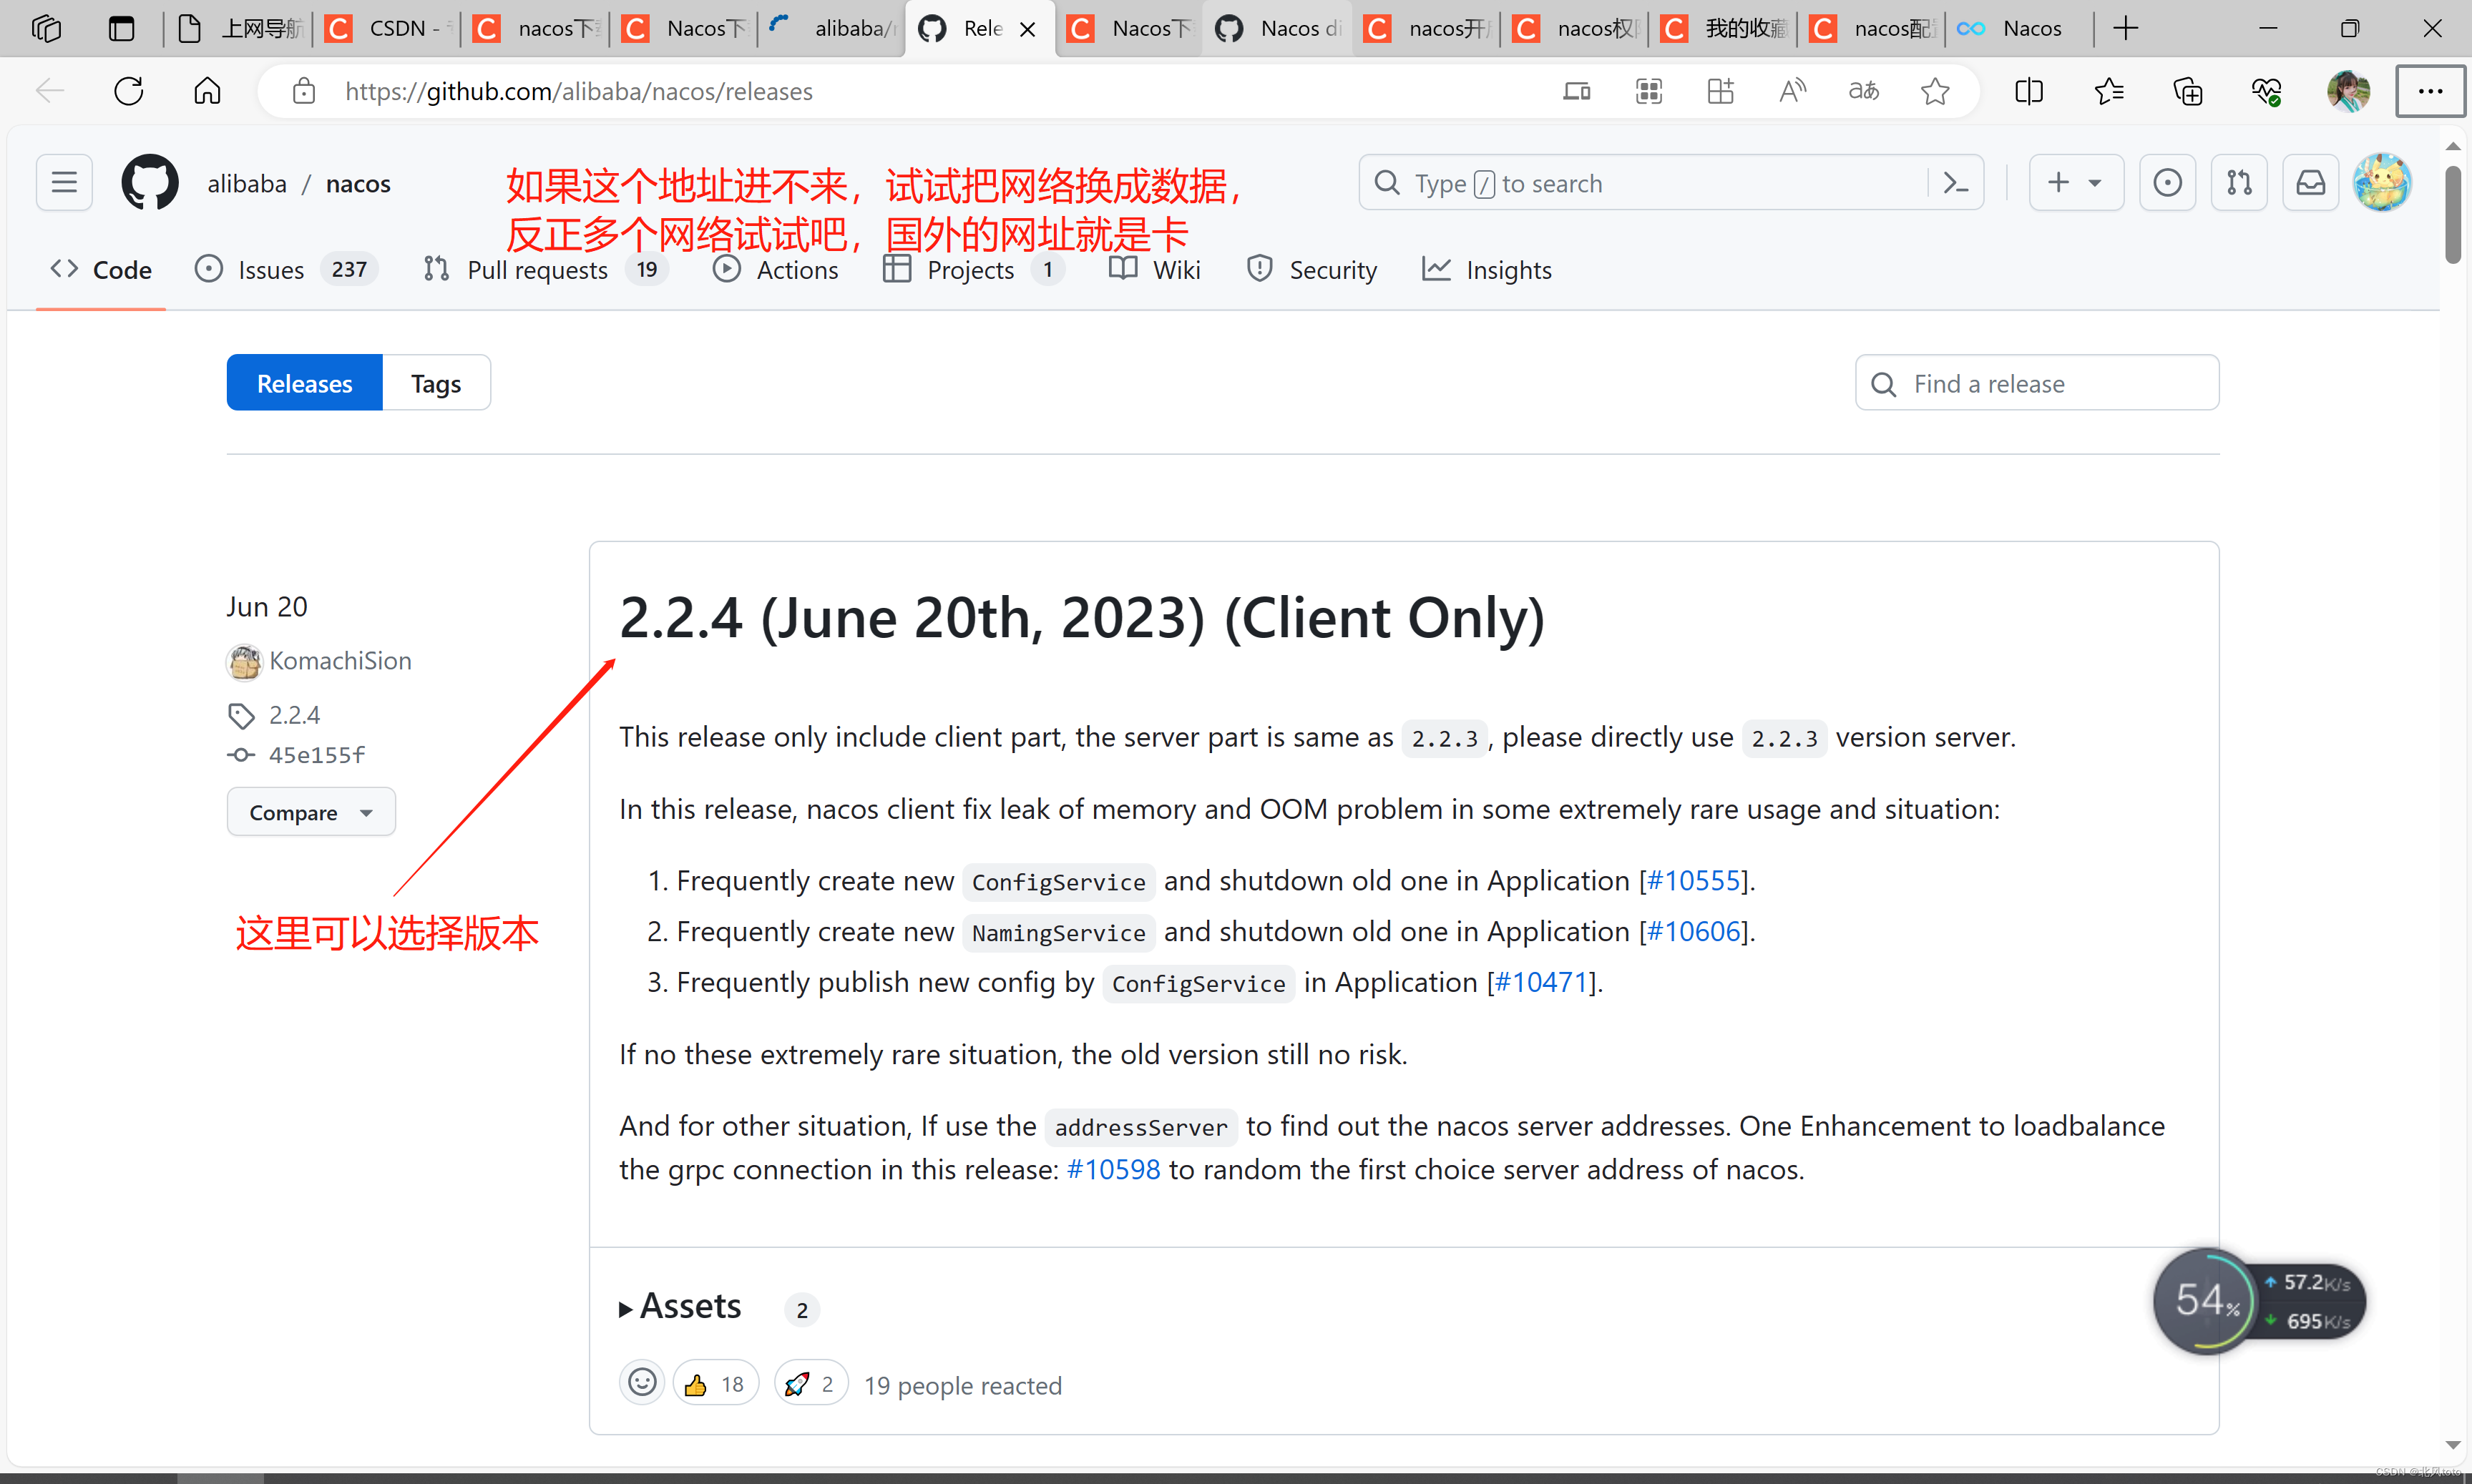Click the Translate page icon in address bar
The height and width of the screenshot is (1484, 2472).
1862,91
